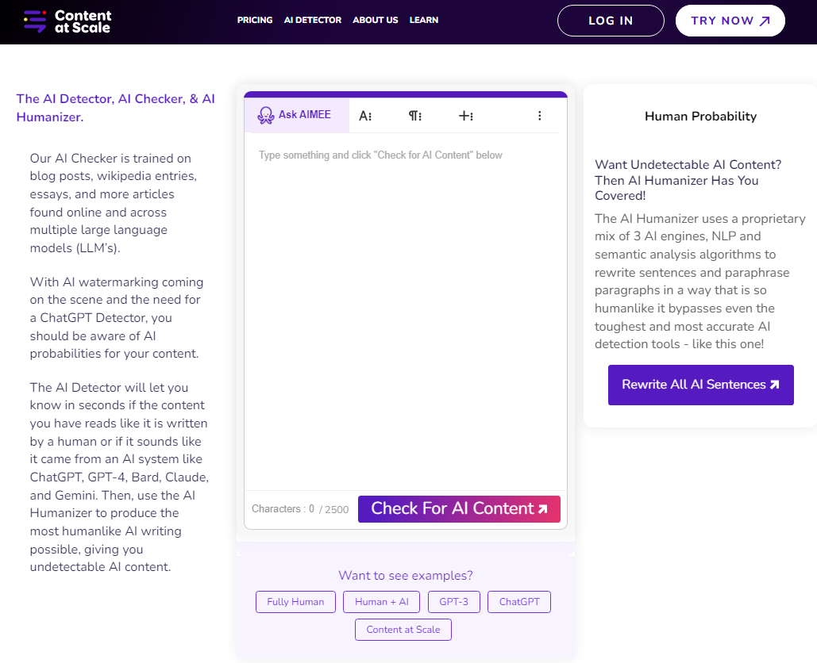Click the LOG IN button

[611, 20]
